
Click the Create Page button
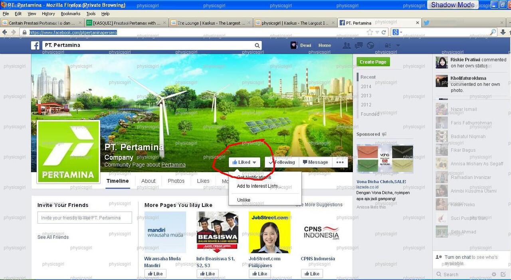(373, 62)
